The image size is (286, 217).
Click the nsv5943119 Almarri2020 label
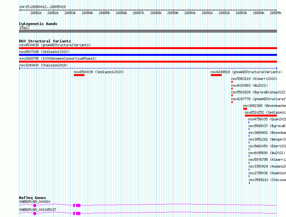(x=254, y=79)
